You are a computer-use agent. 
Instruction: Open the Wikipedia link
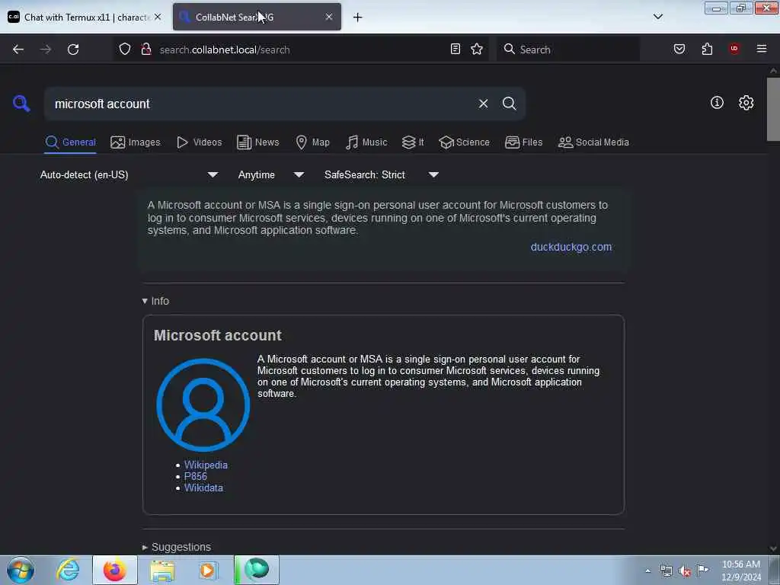point(206,465)
